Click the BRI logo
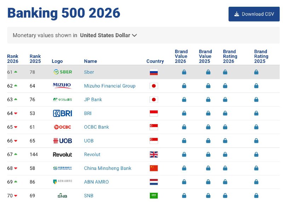Image resolution: width=283 pixels, height=202 pixels. pos(62,113)
